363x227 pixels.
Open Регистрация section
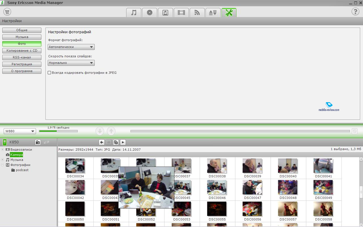point(22,64)
